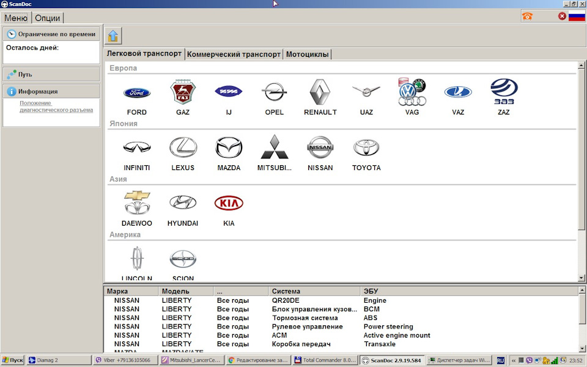The height and width of the screenshot is (367, 587).
Task: Expand the Путь panel header
Action: tap(51, 74)
